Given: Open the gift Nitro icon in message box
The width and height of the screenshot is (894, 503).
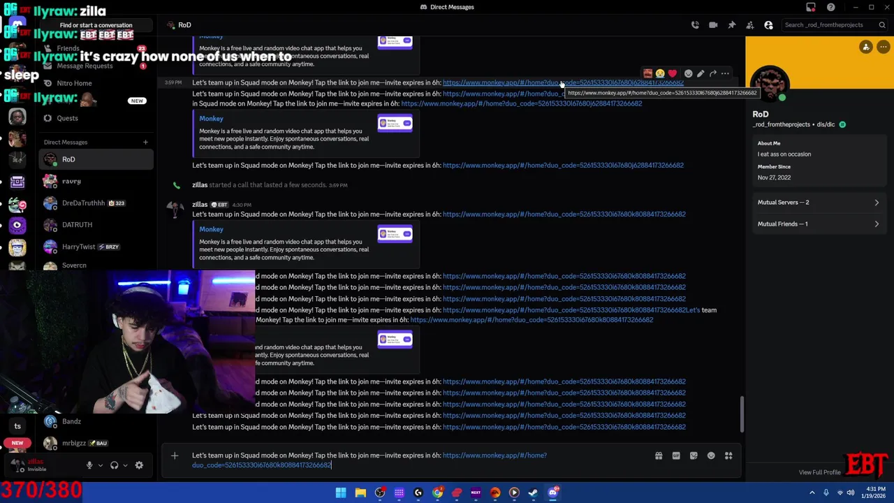Looking at the screenshot, I should (x=659, y=456).
